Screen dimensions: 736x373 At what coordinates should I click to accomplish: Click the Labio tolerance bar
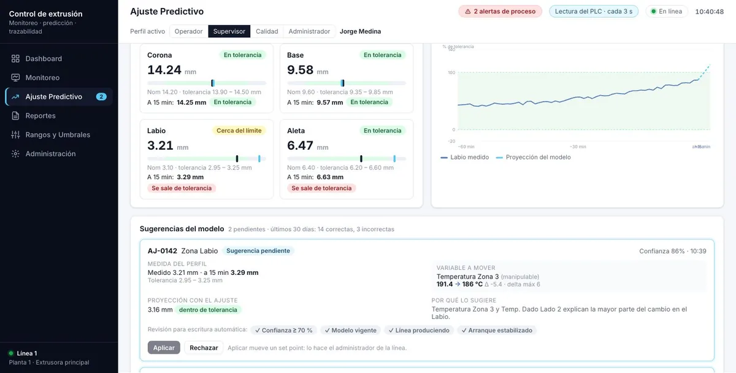pos(207,158)
